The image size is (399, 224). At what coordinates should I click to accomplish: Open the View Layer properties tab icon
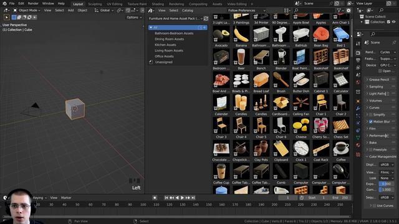358,68
